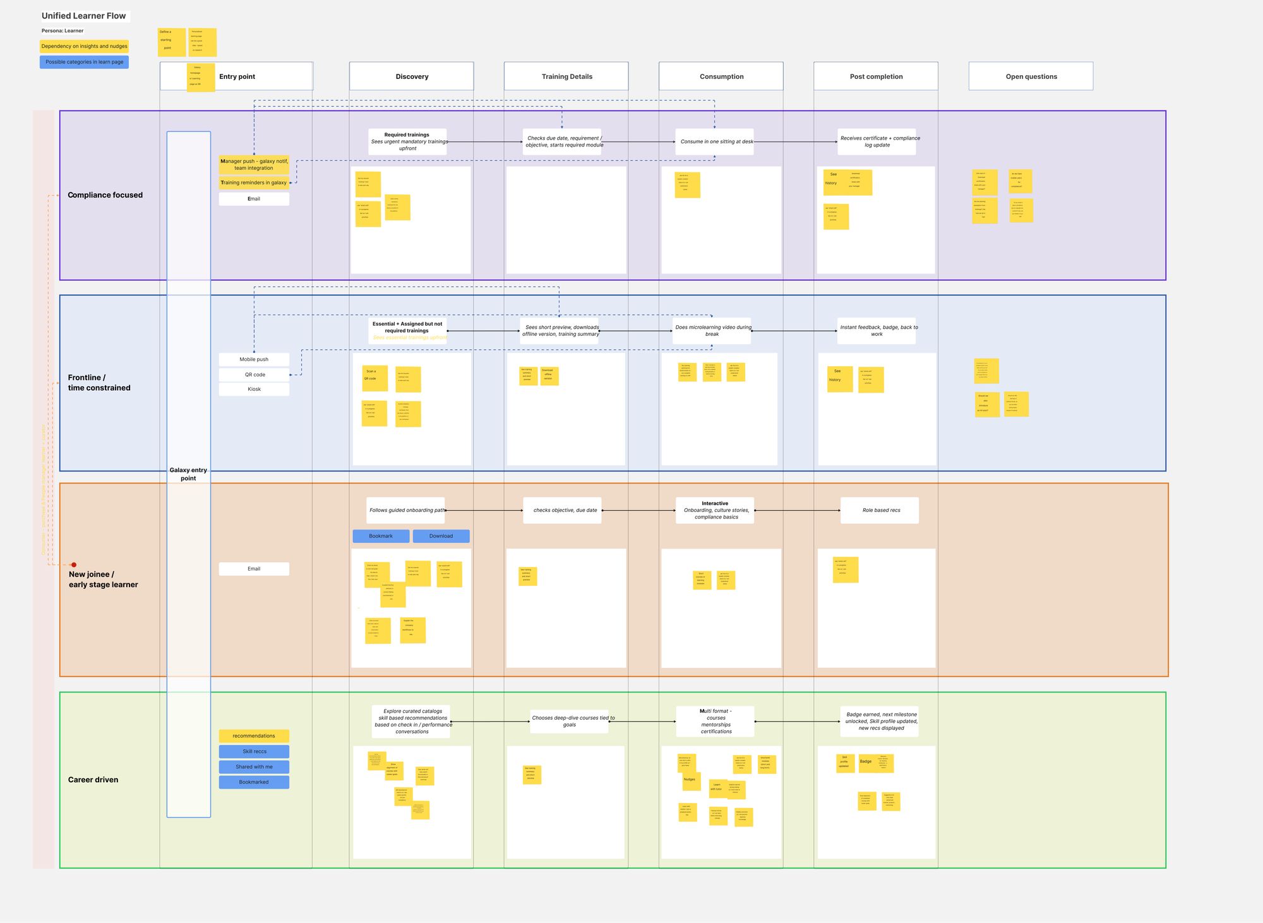Viewport: 1263px width, 923px height.
Task: Click the "Persona: Learner" subtitle text
Action: click(x=63, y=31)
